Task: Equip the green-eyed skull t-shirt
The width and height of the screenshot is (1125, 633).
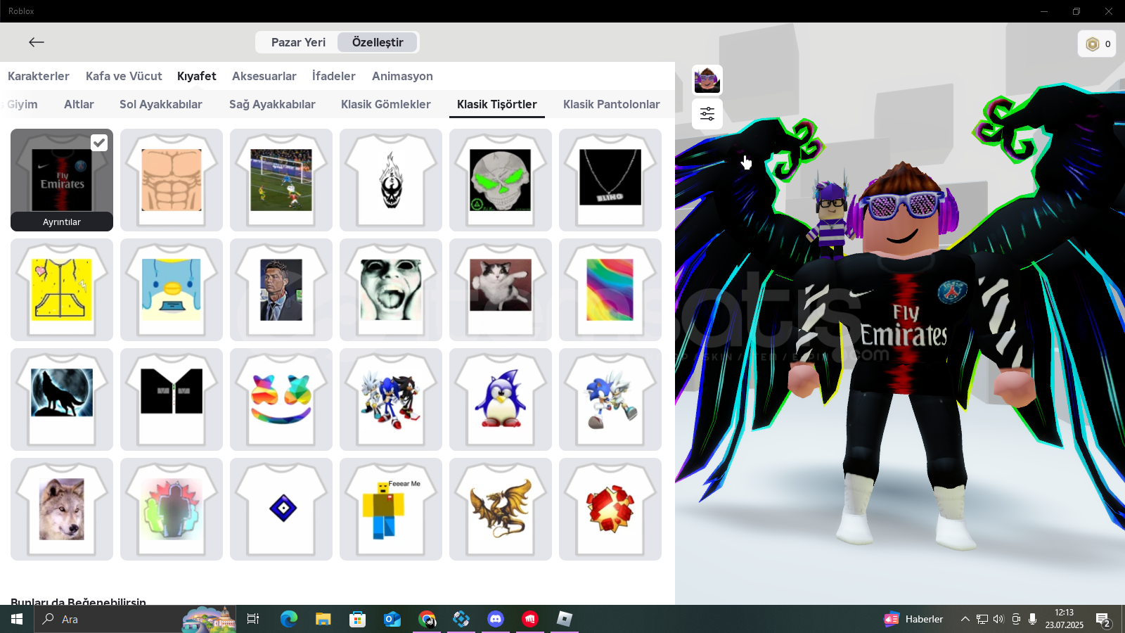Action: pos(501,180)
